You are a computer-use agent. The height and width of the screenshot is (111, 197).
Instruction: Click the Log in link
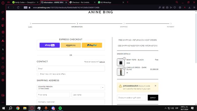[102, 62]
